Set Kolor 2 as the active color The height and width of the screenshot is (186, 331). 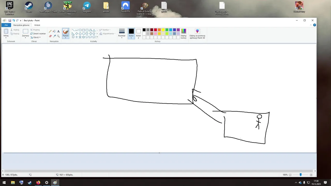point(138,34)
